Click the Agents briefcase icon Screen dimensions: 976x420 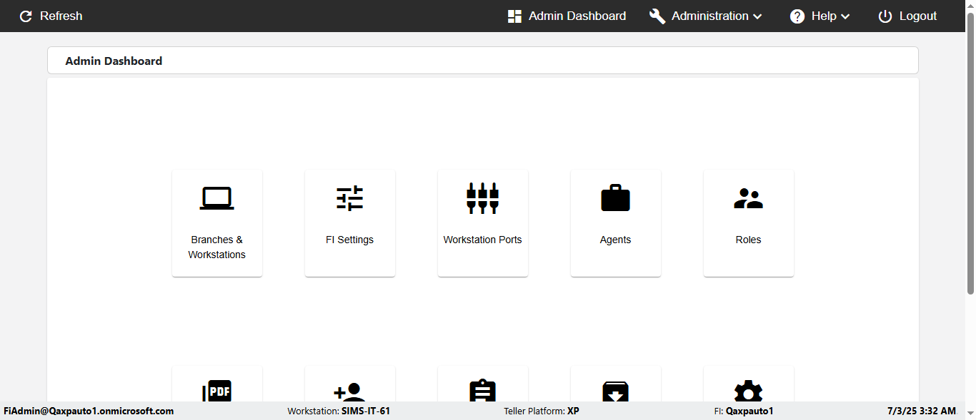[616, 198]
